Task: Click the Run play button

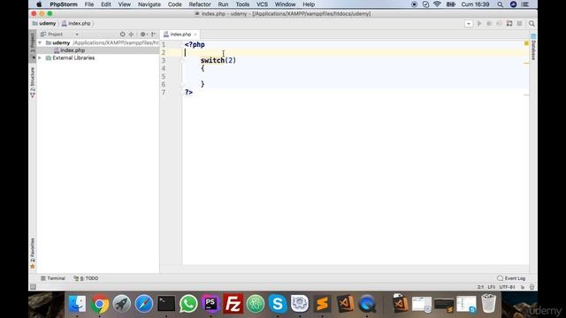Action: (x=479, y=24)
